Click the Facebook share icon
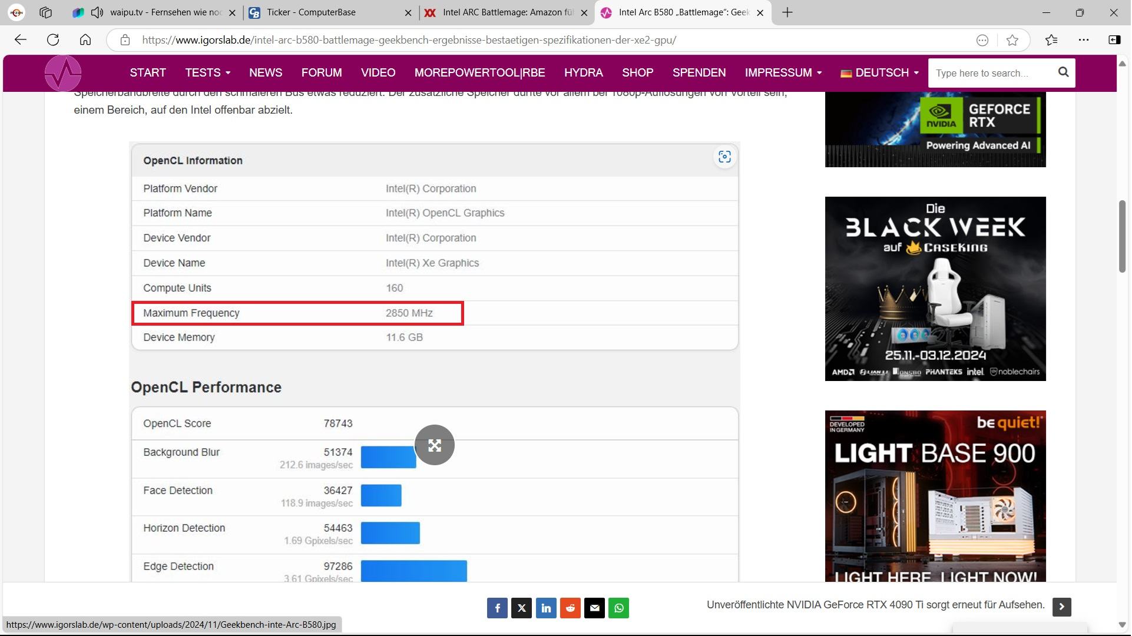The width and height of the screenshot is (1132, 636). pyautogui.click(x=497, y=608)
